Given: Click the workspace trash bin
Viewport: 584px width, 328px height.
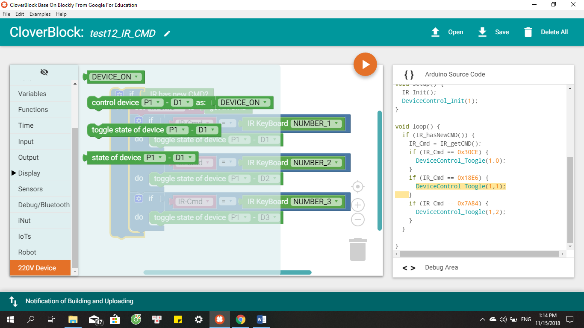Looking at the screenshot, I should [358, 249].
